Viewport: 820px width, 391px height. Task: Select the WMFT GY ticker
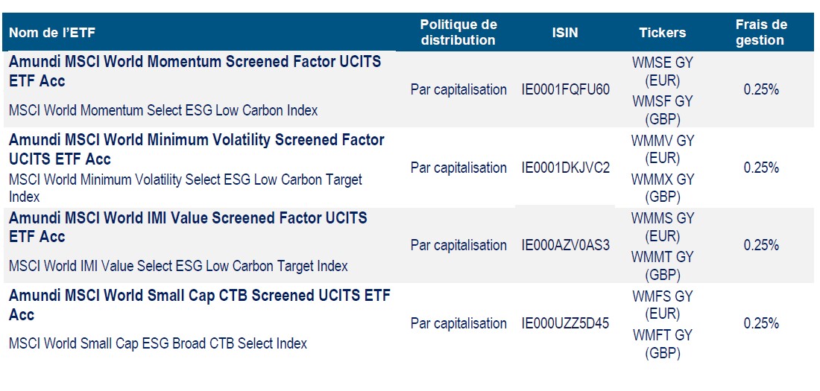coord(662,335)
